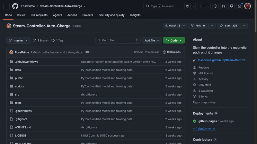Open pull requests icon in header
The height and width of the screenshot is (144, 257).
click(223, 6)
